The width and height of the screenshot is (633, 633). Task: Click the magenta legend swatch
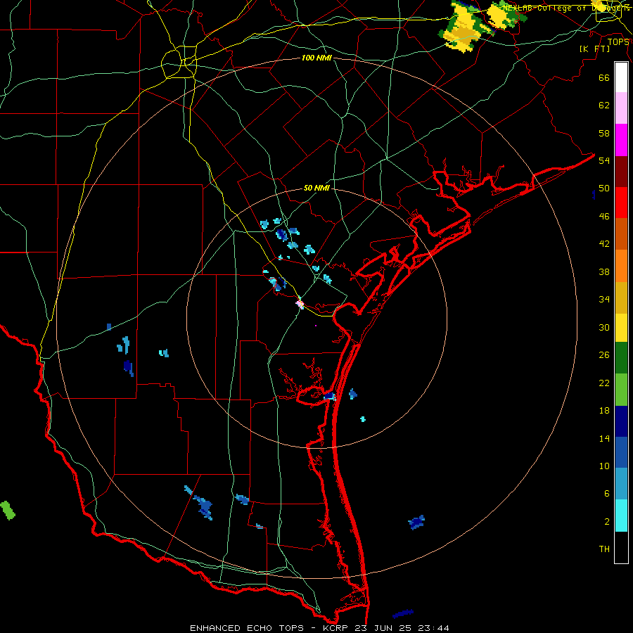(621, 140)
